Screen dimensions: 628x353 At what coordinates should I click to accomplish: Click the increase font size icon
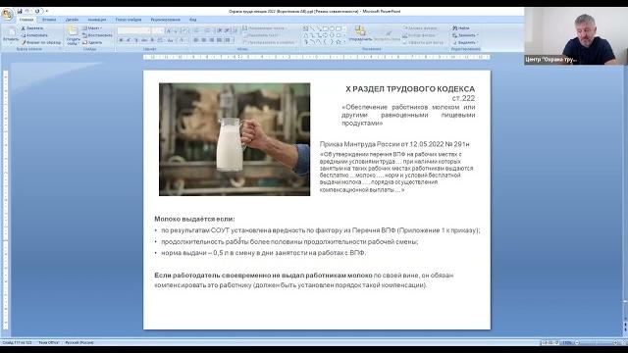pyautogui.click(x=169, y=30)
